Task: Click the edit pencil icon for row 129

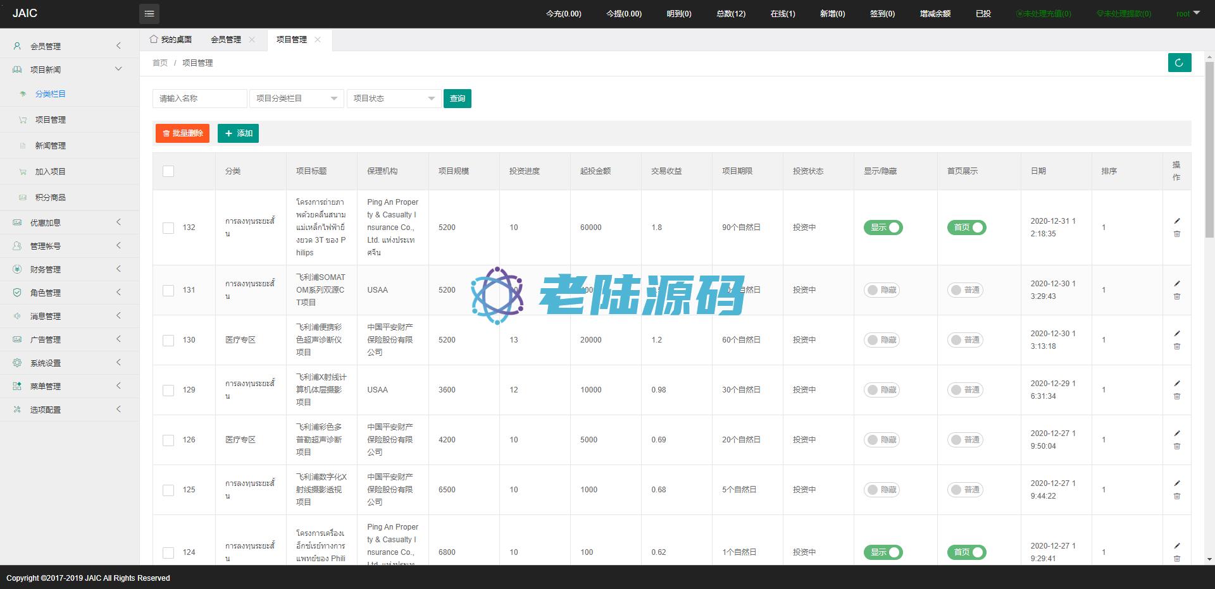Action: [x=1177, y=384]
